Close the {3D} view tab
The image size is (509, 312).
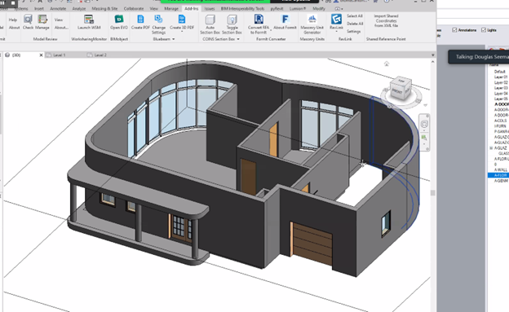coord(42,55)
